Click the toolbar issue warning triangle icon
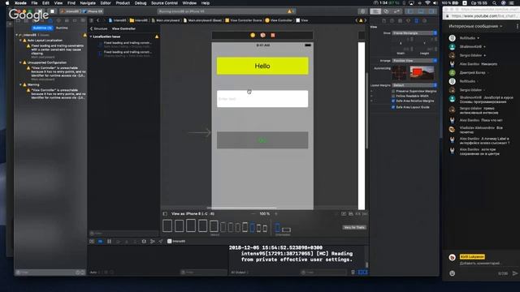This screenshot has height=292, width=520. 289,11
